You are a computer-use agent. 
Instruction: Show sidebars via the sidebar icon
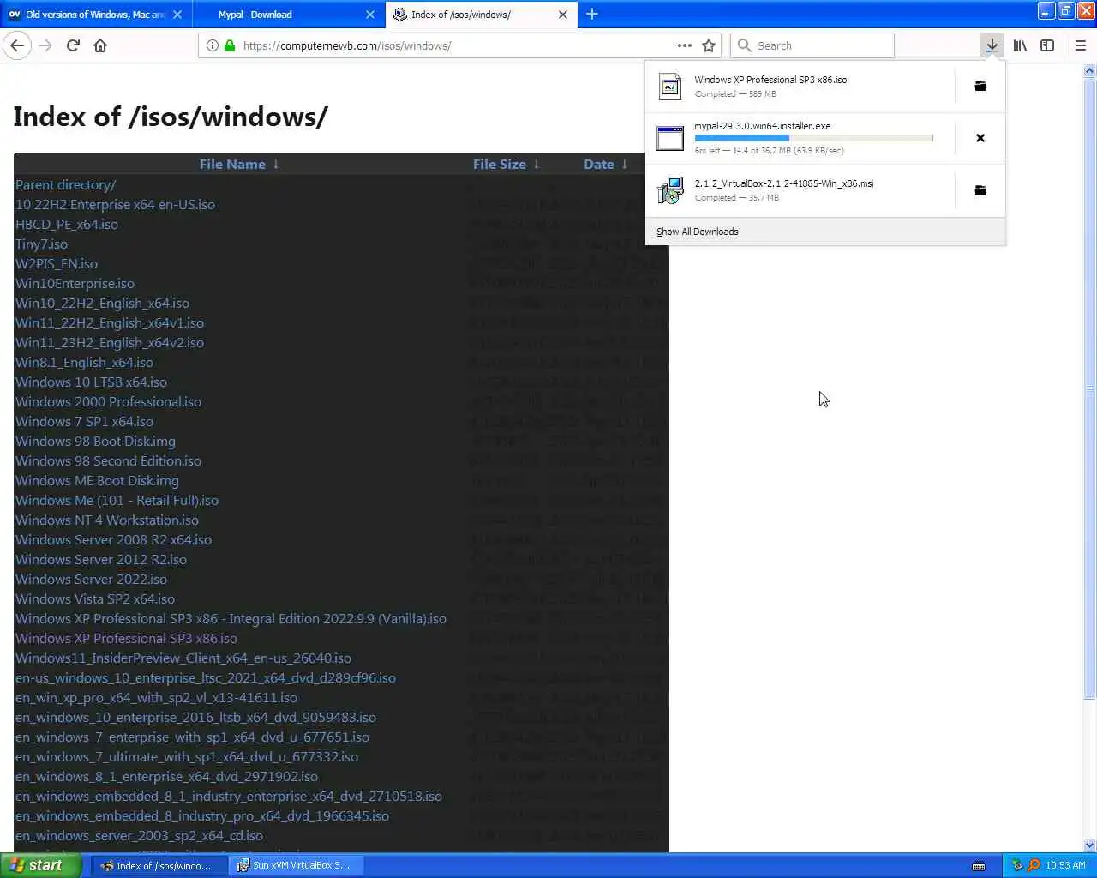(1047, 45)
